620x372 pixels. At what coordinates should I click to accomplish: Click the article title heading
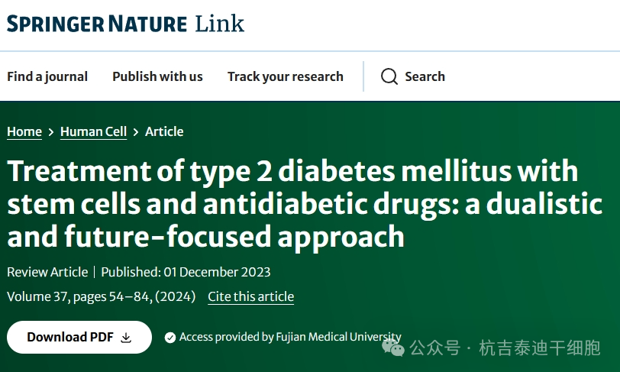tap(293, 204)
